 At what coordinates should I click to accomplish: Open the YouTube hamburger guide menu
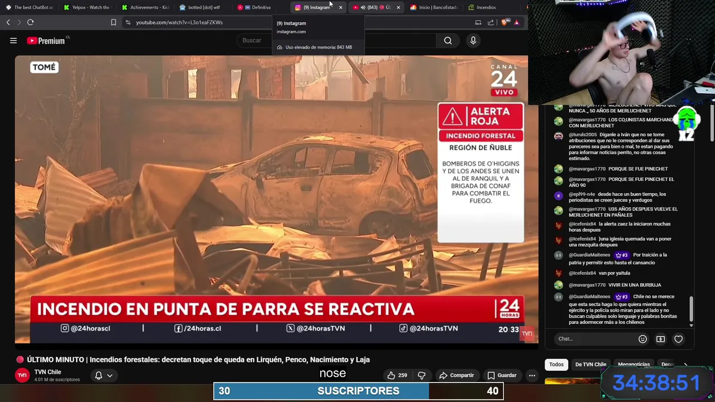[x=13, y=40]
